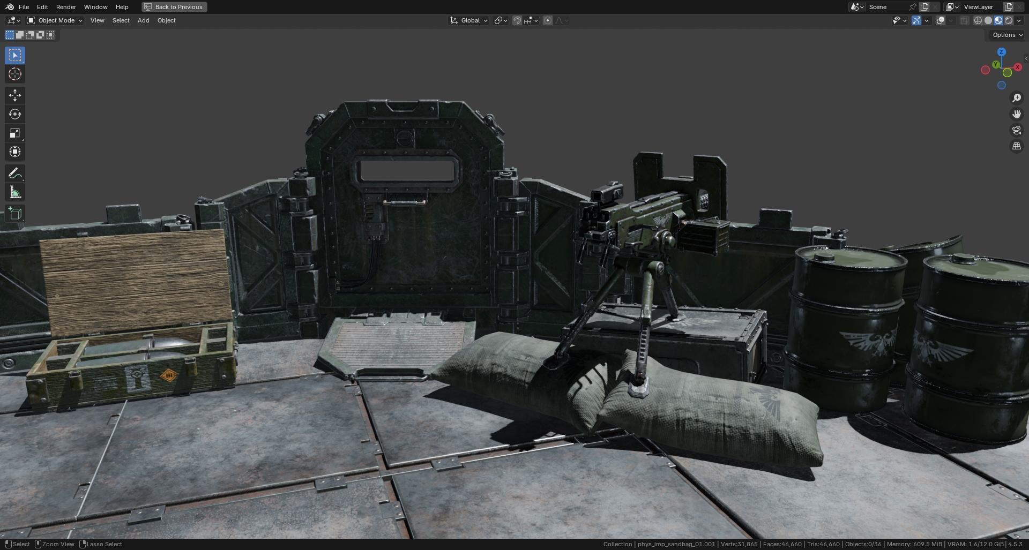
Task: Open the File menu
Action: [24, 7]
